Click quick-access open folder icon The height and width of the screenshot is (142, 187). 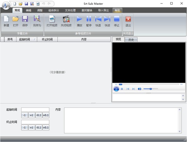[x=21, y=4]
